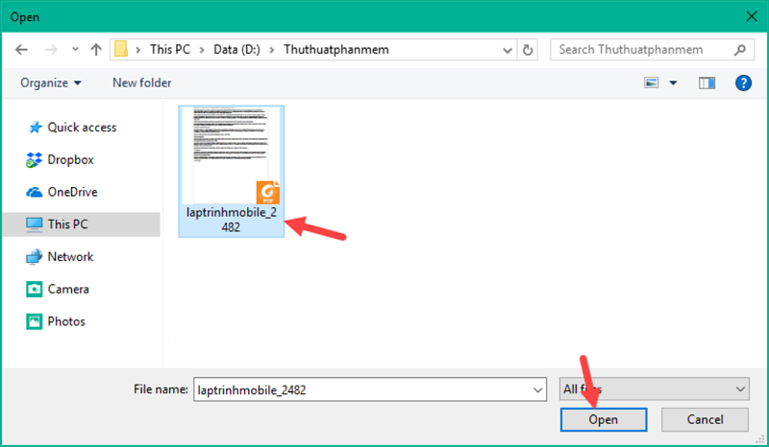Click the change view icon

coord(652,83)
